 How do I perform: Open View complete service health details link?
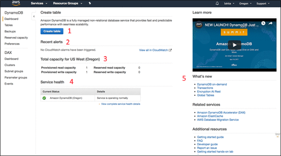pyautogui.click(x=120, y=104)
